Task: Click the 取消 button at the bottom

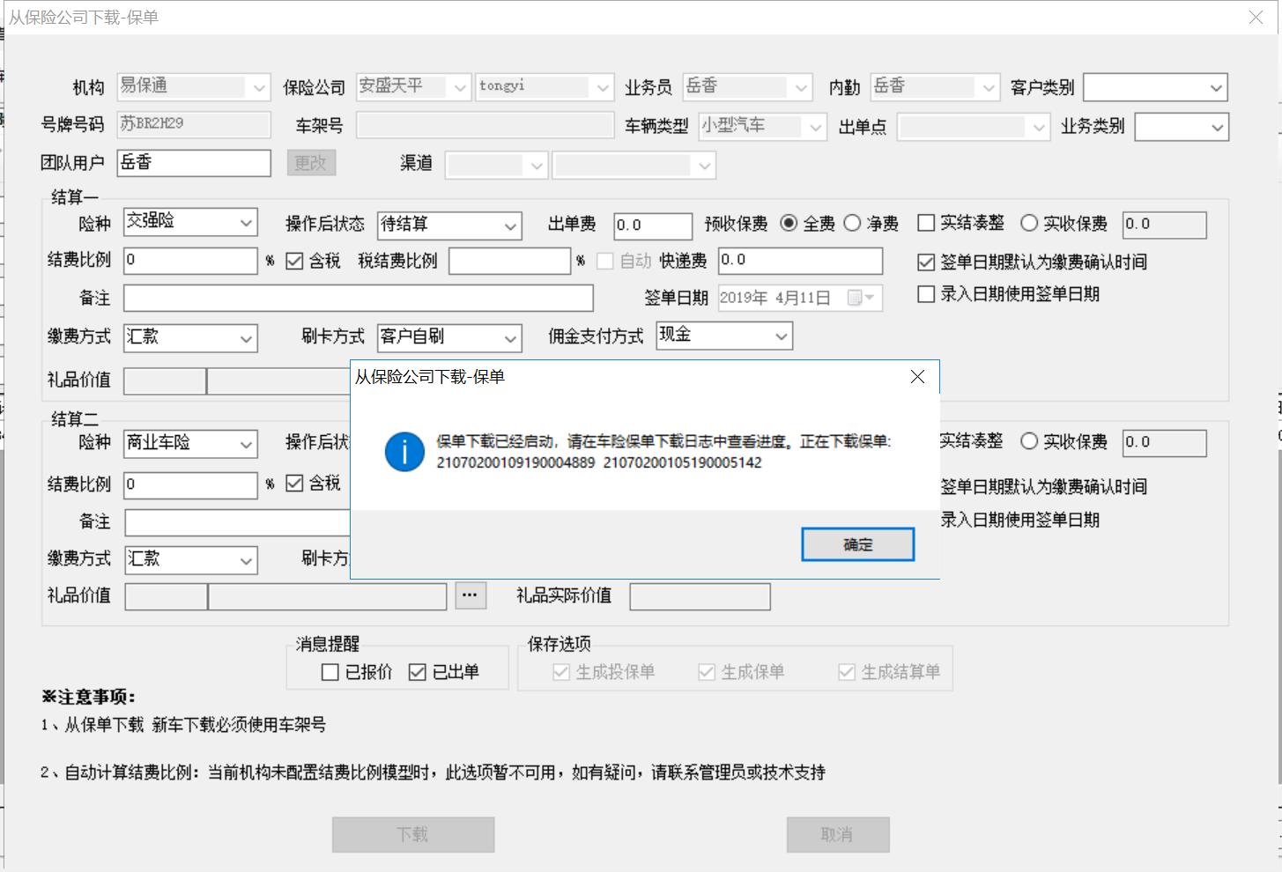Action: click(838, 834)
